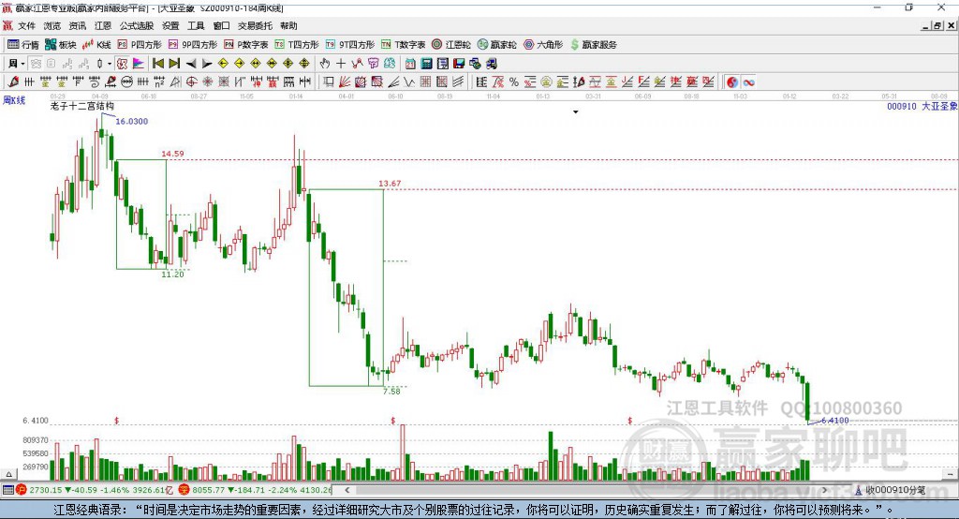This screenshot has height=519, width=959.
Task: Toggle the infinity loop icon
Action: point(748,82)
